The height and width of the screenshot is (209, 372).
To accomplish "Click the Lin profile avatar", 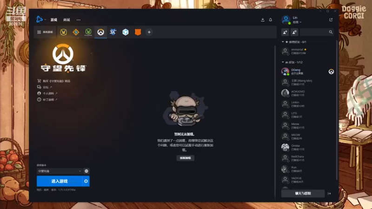I will pyautogui.click(x=286, y=20).
